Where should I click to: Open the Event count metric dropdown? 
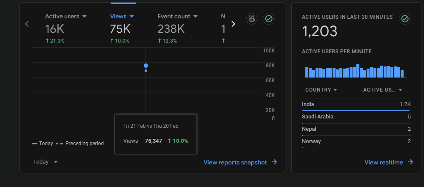click(196, 17)
